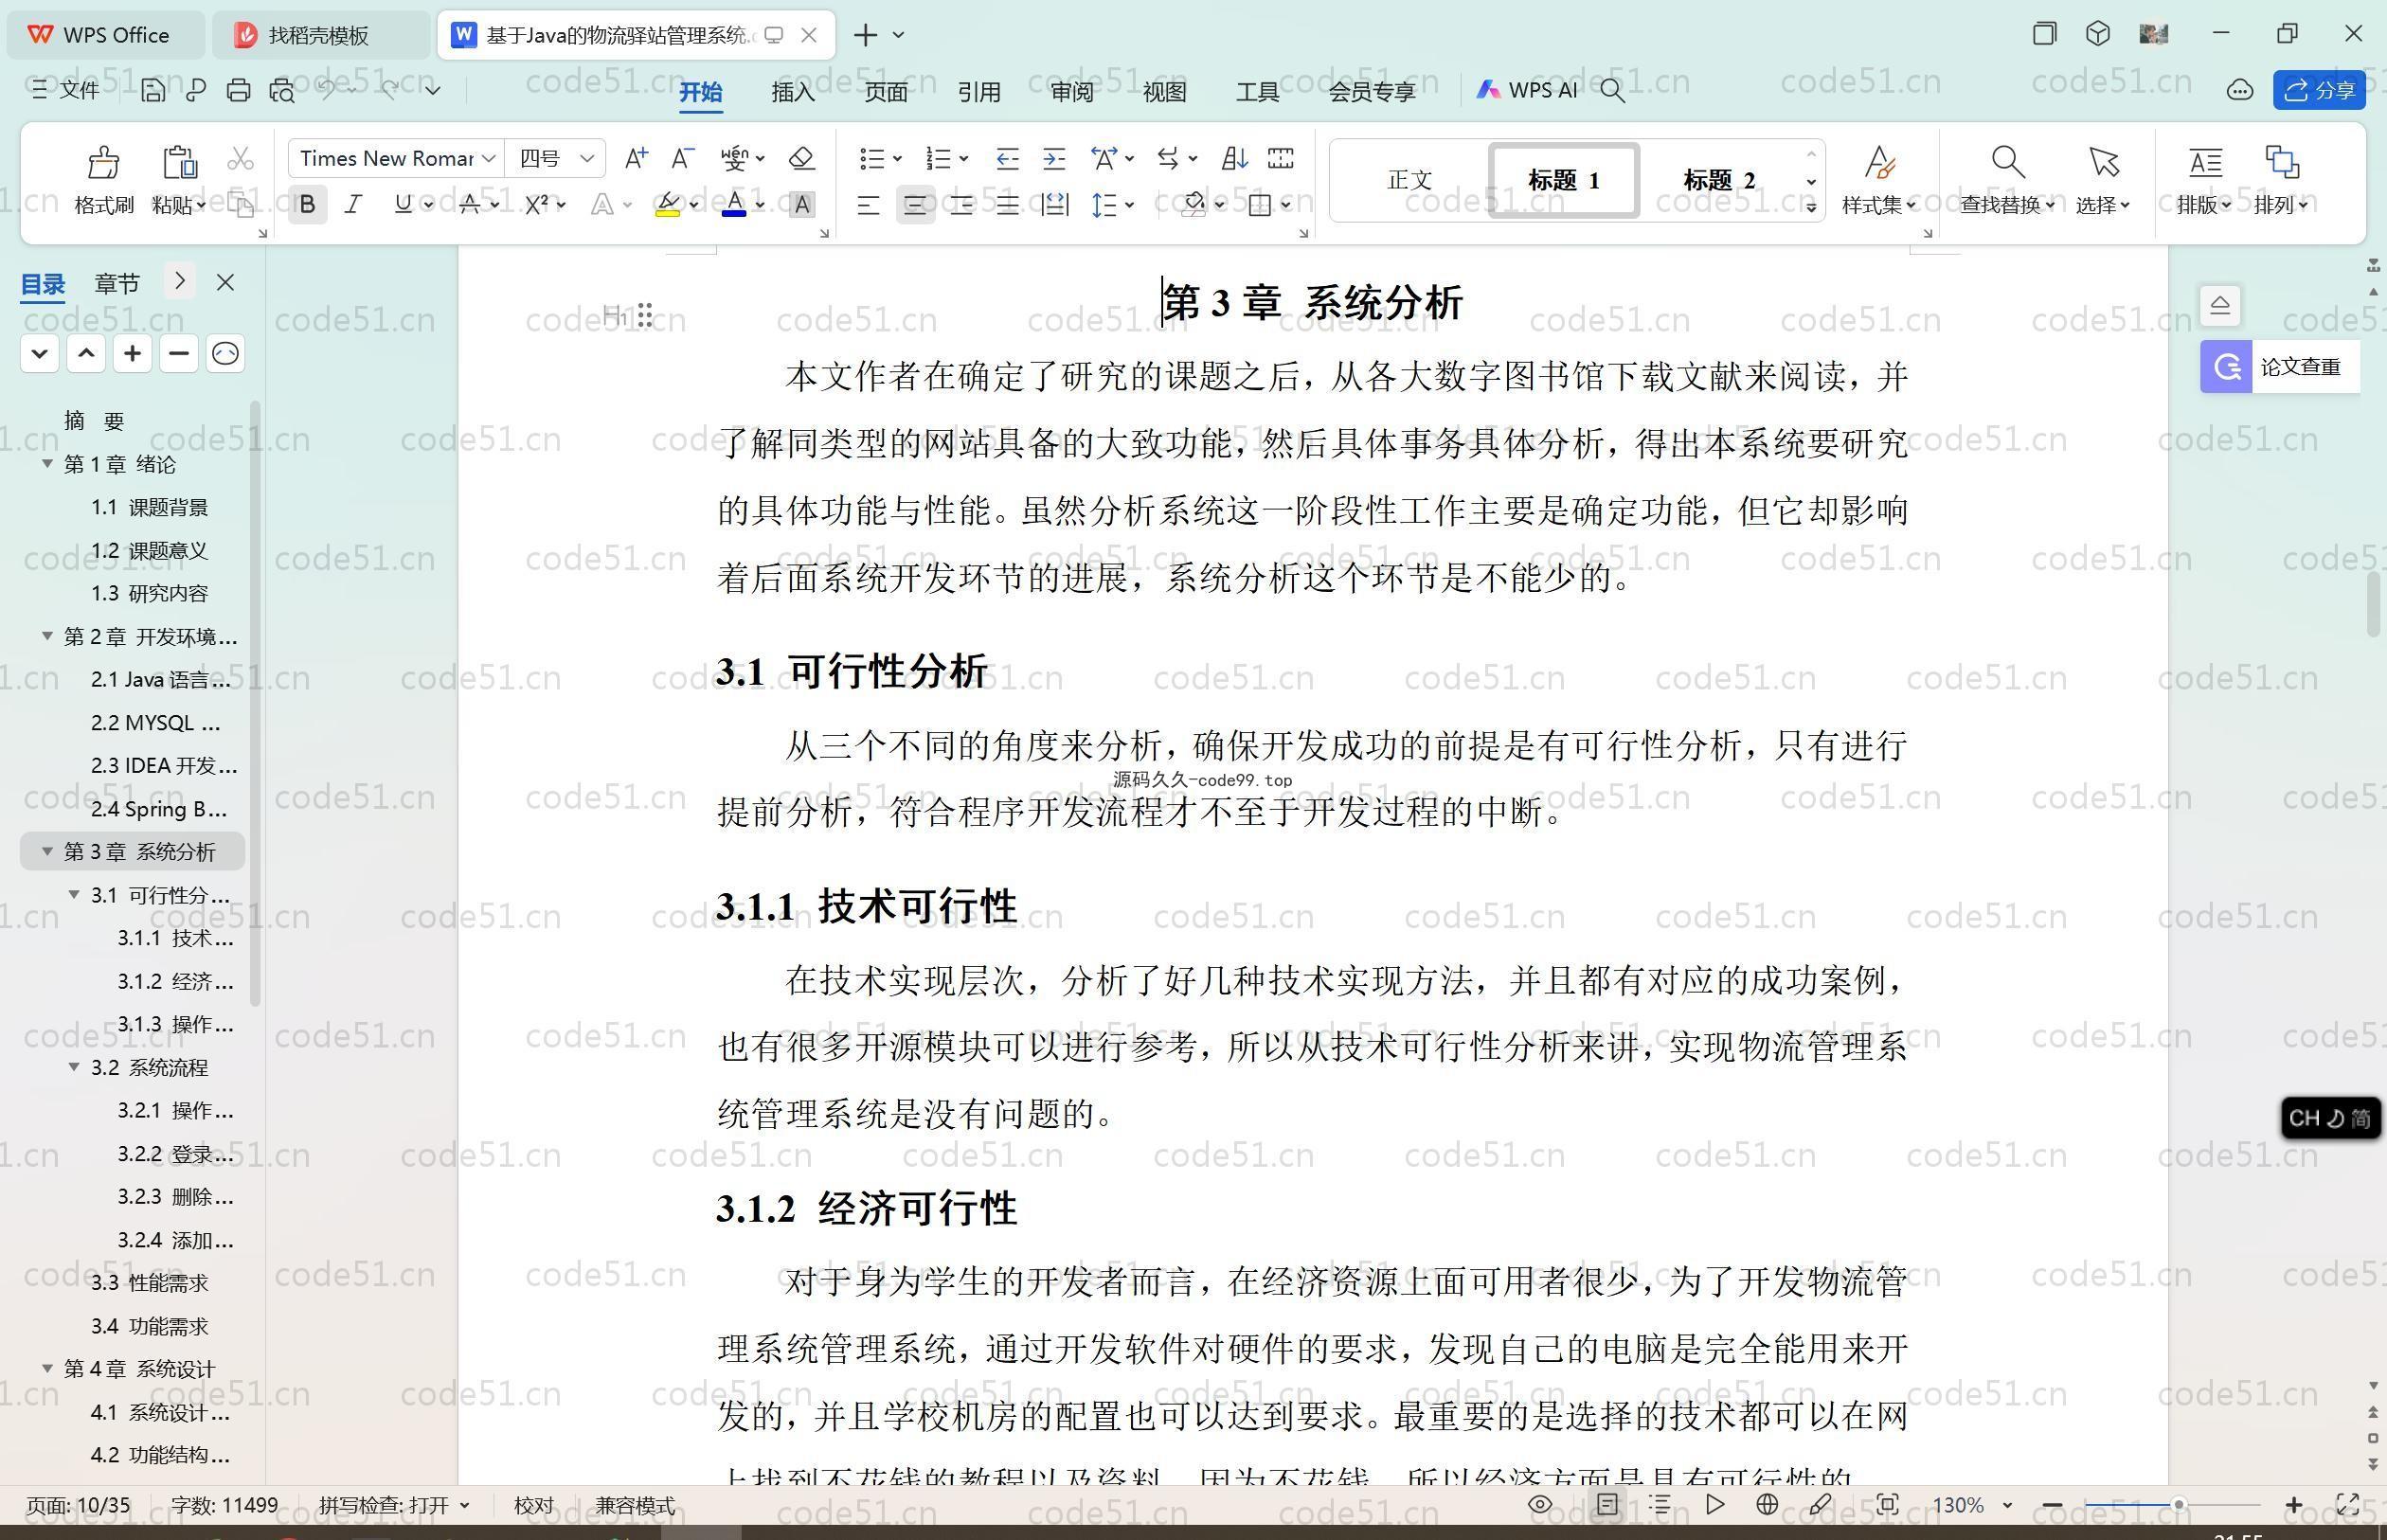This screenshot has width=2387, height=1540.
Task: Open the Find and Replace magnifier icon
Action: [x=2007, y=161]
